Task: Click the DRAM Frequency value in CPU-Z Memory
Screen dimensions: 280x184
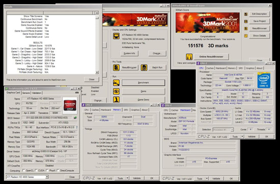Action: [128, 132]
